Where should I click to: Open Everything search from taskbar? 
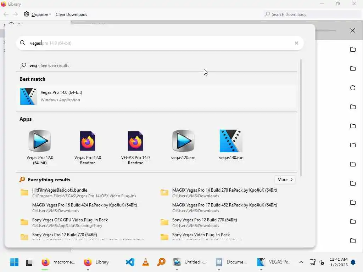pos(161,262)
